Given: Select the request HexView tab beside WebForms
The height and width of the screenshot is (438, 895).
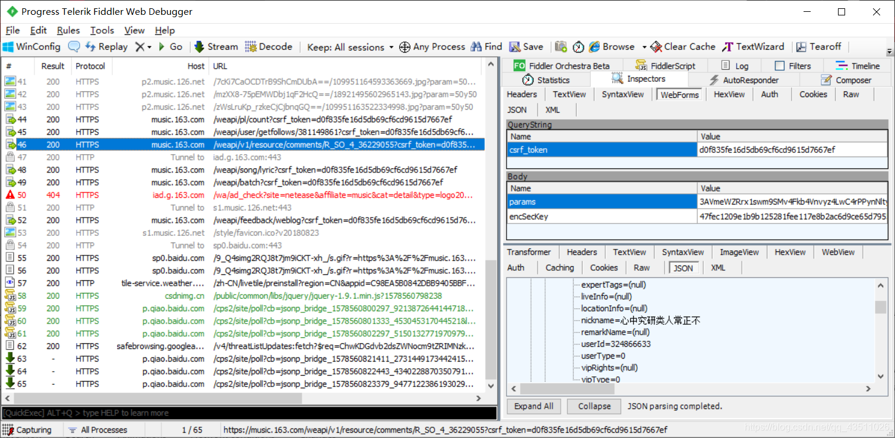Looking at the screenshot, I should (729, 94).
